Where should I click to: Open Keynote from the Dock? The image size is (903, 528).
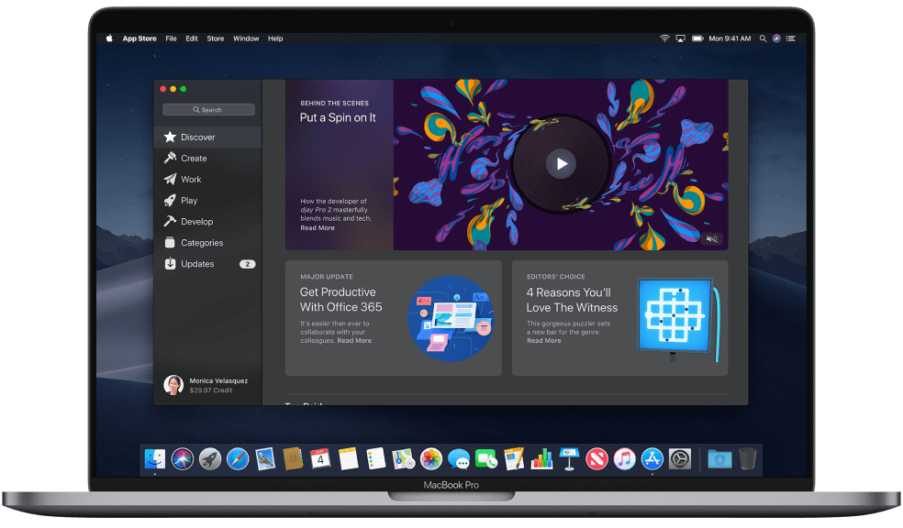(569, 459)
